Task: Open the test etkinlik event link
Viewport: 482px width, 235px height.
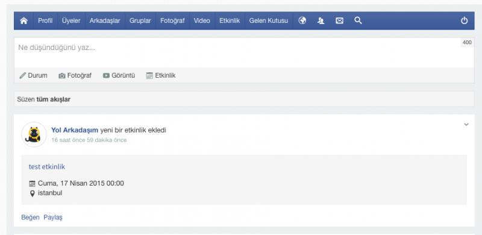Action: (x=47, y=167)
